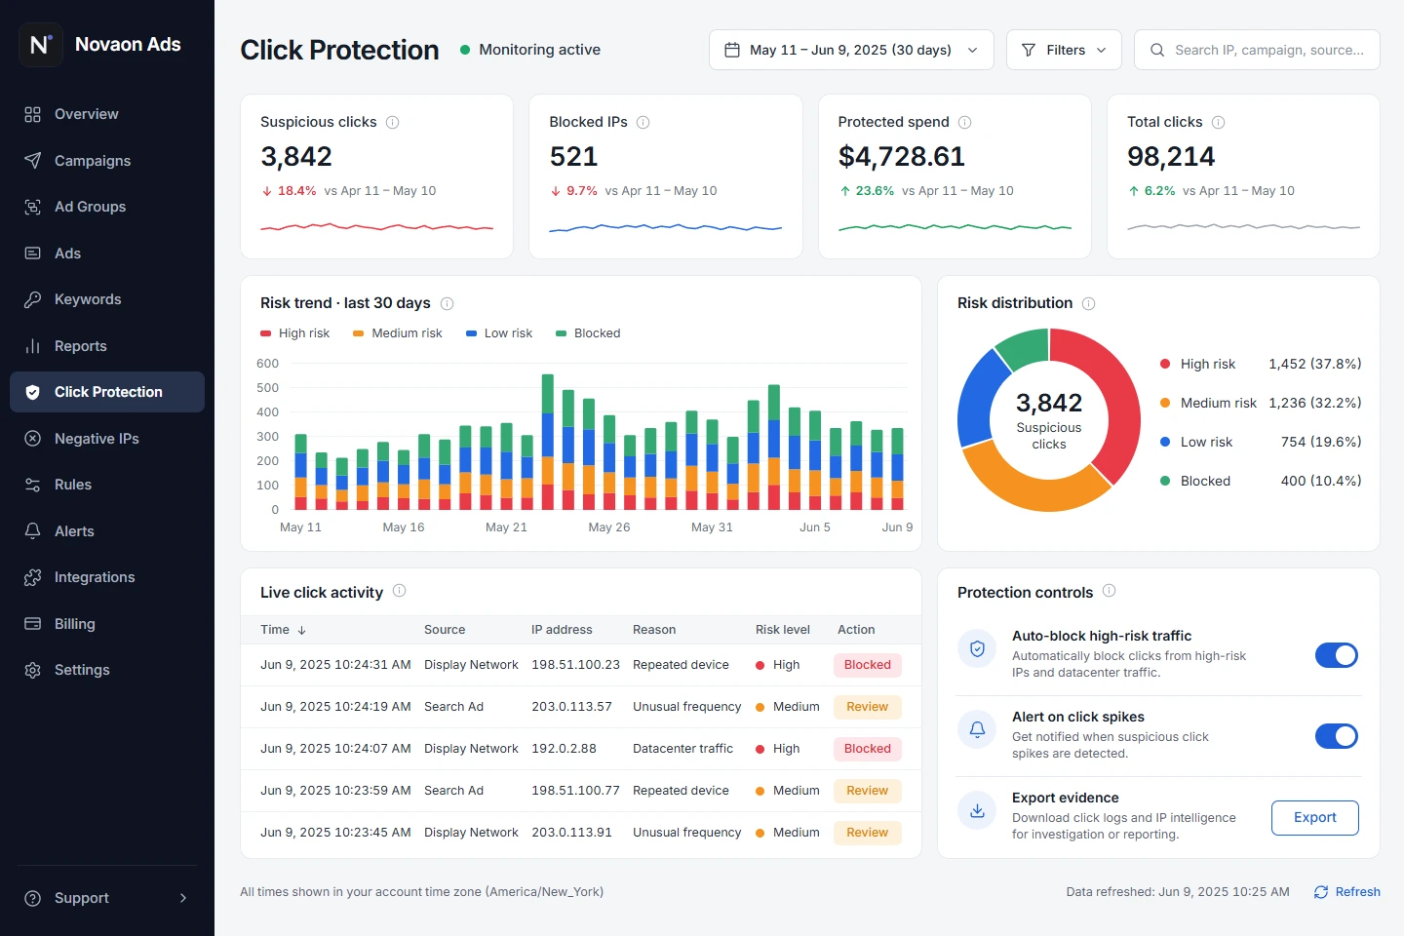The width and height of the screenshot is (1404, 936).
Task: Click the Campaigns paper-plane icon
Action: coord(32,161)
